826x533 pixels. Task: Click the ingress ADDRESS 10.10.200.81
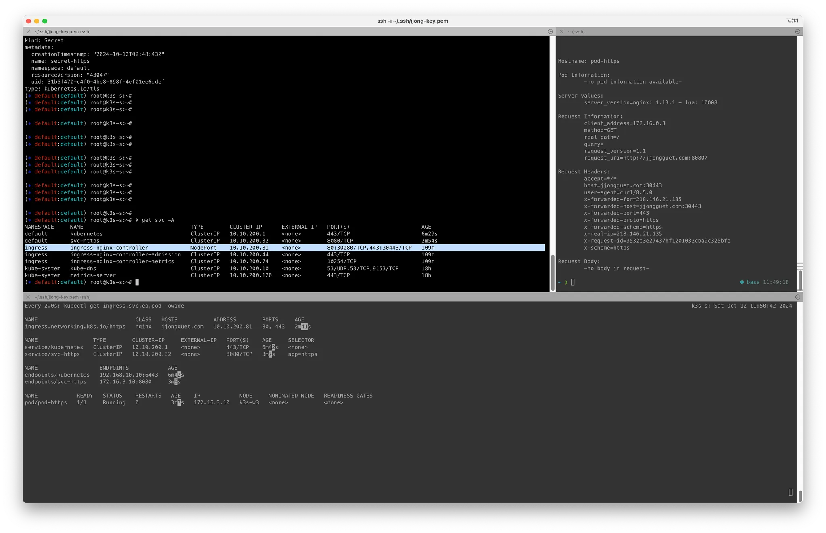(x=233, y=326)
